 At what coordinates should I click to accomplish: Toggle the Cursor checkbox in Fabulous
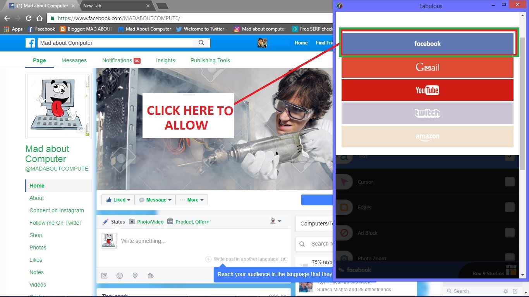[x=510, y=182]
